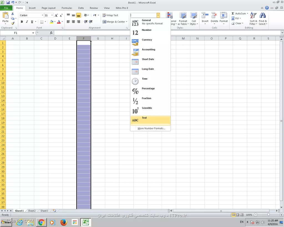The width and height of the screenshot is (284, 227).
Task: Click the Insert Worksheet tab icon
Action: (x=54, y=211)
